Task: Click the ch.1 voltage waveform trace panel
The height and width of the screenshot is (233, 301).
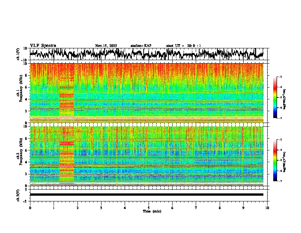Action: tap(149, 54)
